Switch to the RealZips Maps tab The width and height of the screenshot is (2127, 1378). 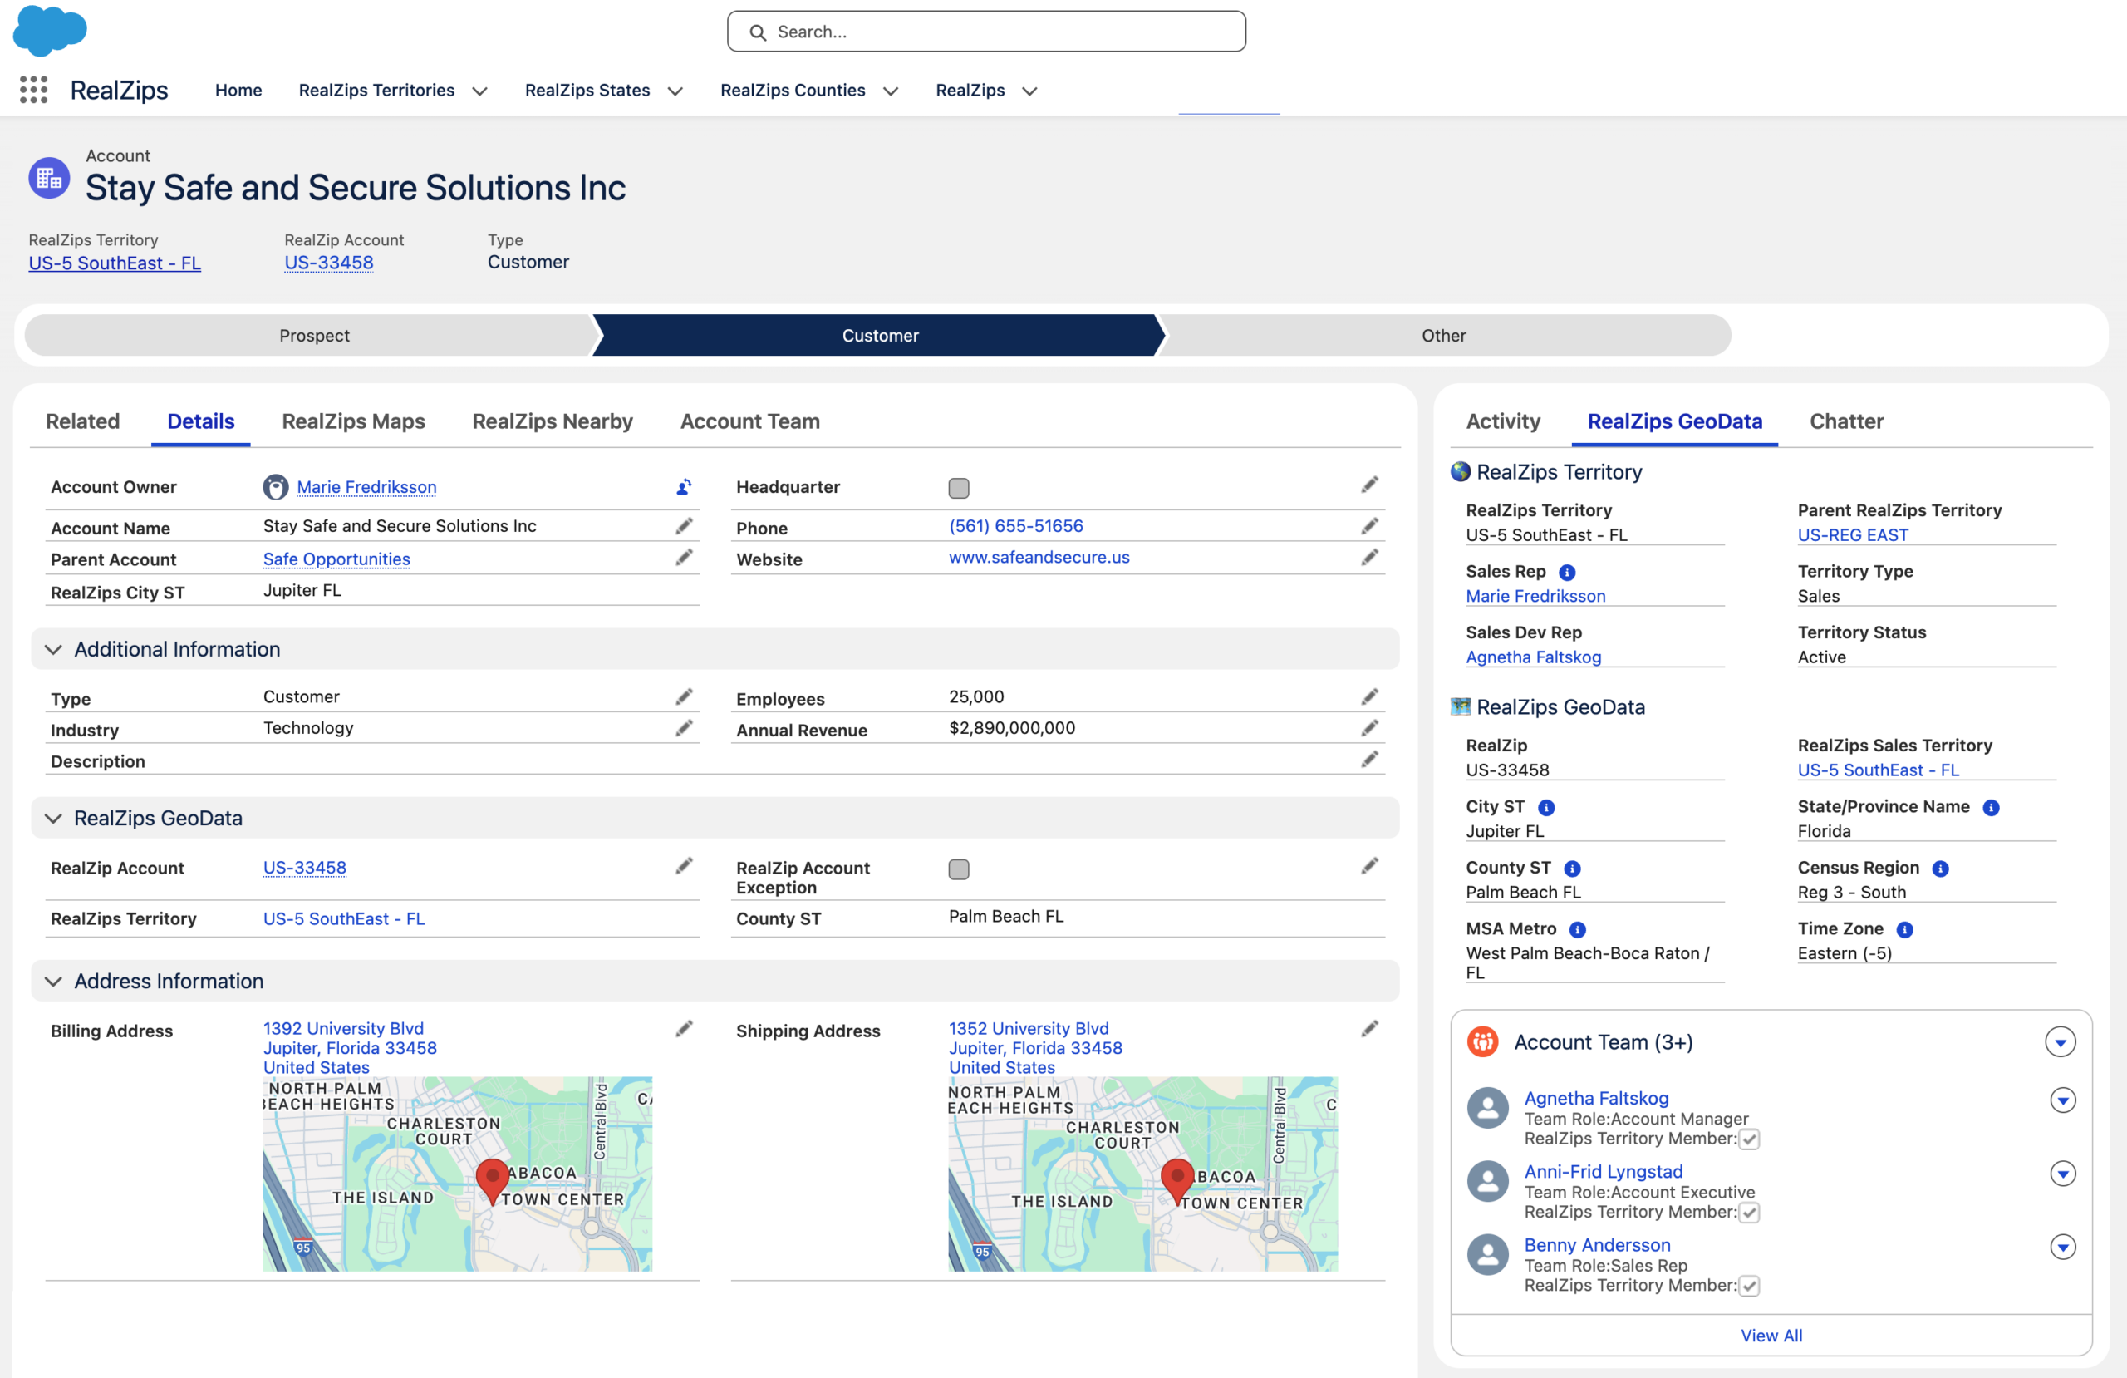click(x=353, y=421)
